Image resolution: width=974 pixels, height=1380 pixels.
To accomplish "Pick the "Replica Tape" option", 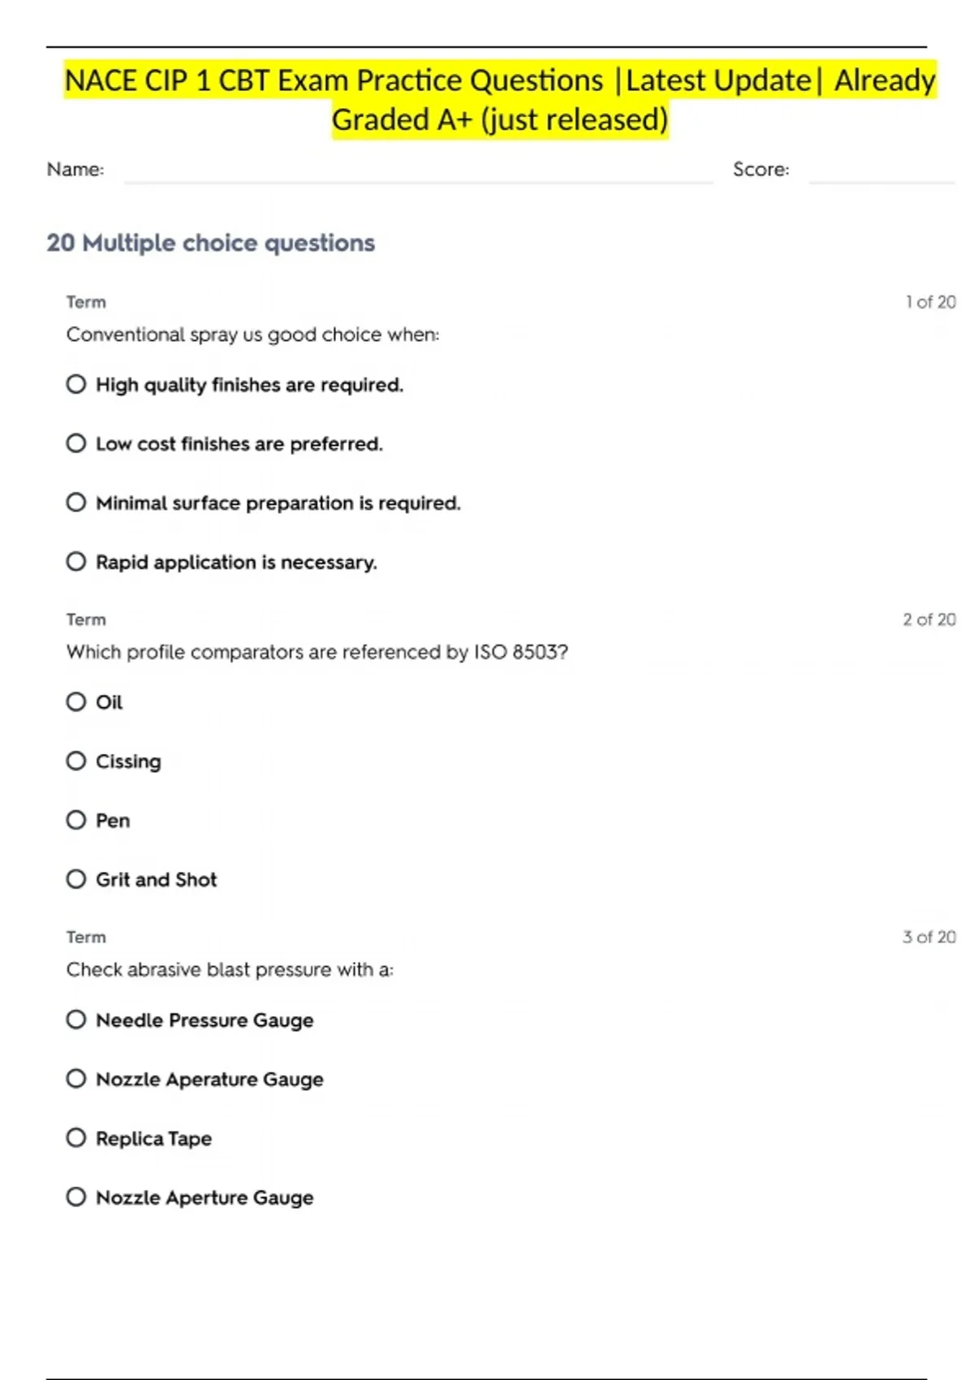I will click(76, 1138).
